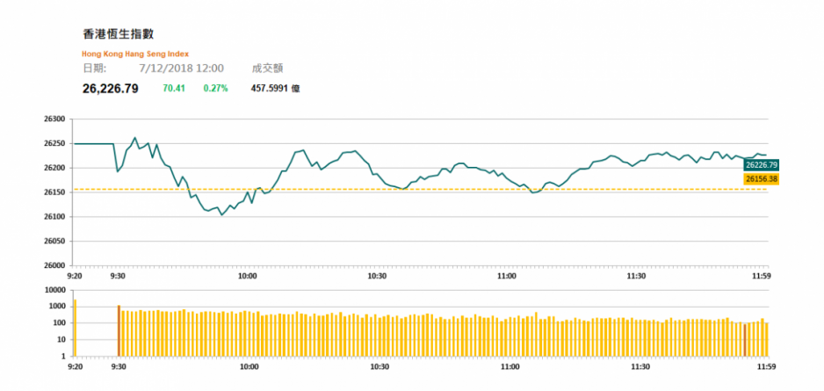
Task: Click the red volume bar near 11:55
Action: point(745,340)
